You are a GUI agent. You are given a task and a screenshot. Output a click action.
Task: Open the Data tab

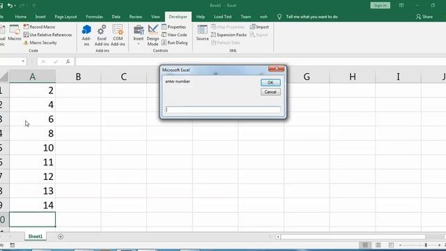click(x=116, y=17)
